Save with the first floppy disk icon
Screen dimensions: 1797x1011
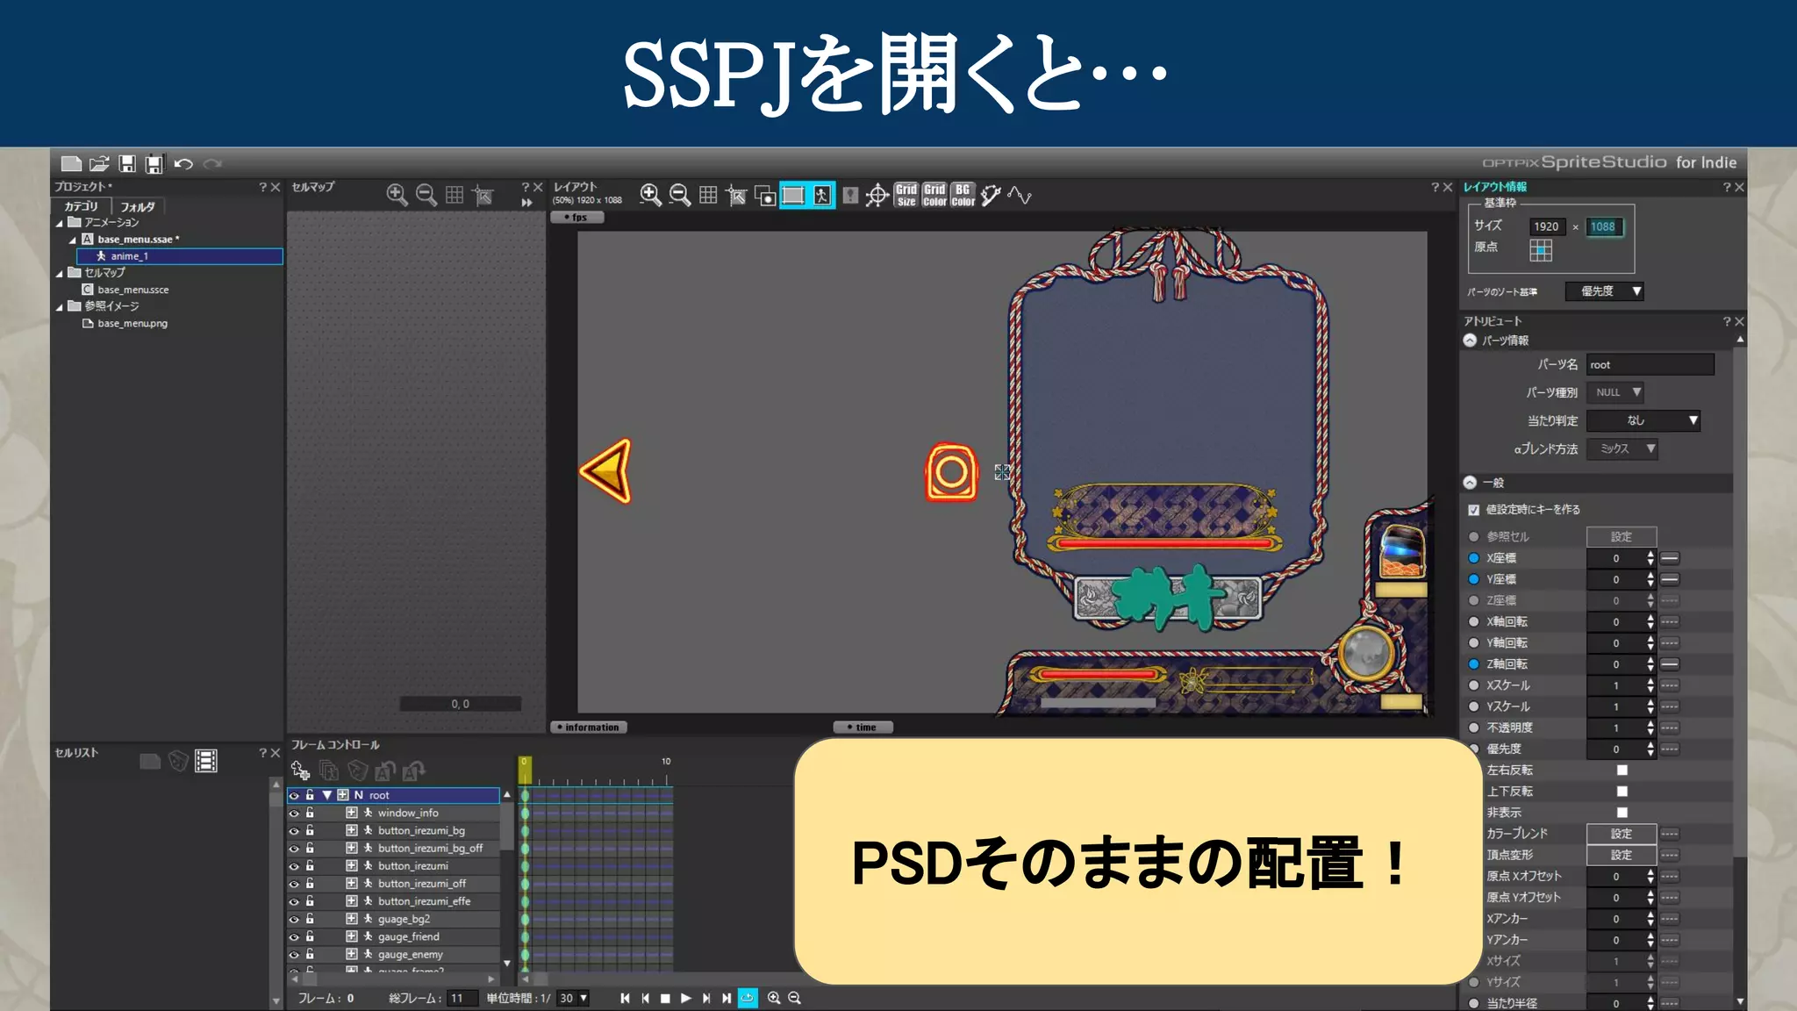pos(127,163)
